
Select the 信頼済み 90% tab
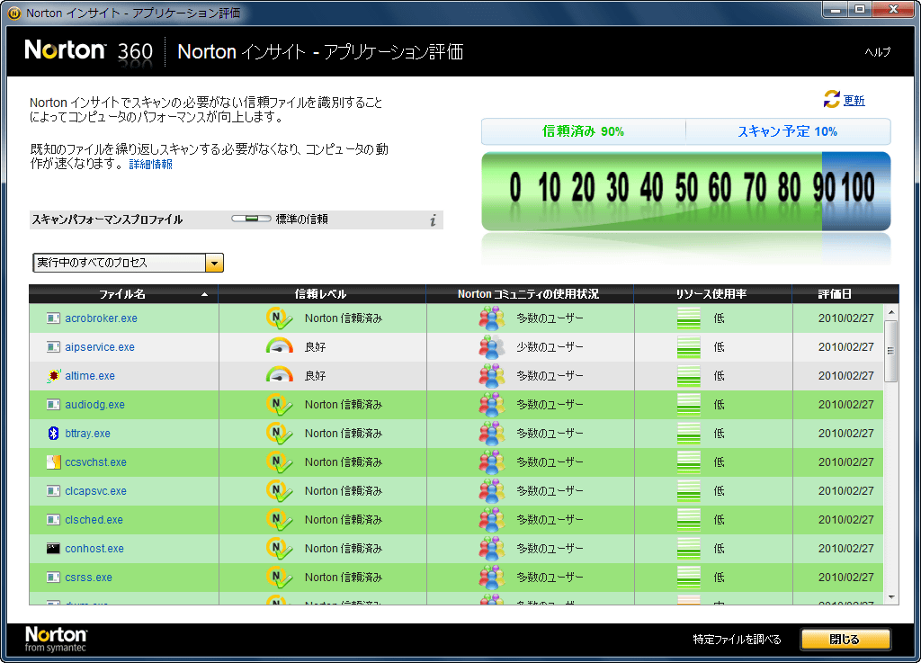(x=583, y=131)
